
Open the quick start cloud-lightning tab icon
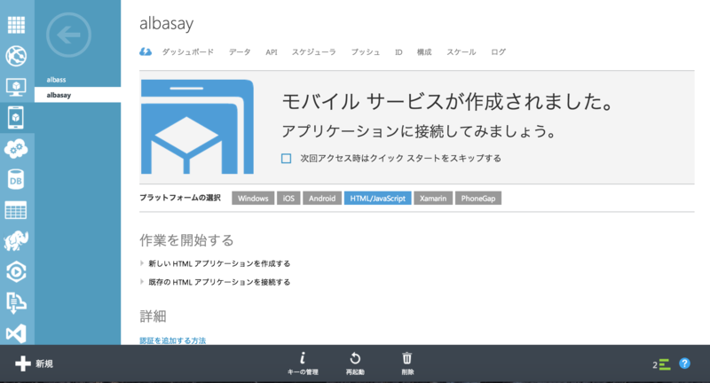pyautogui.click(x=146, y=52)
